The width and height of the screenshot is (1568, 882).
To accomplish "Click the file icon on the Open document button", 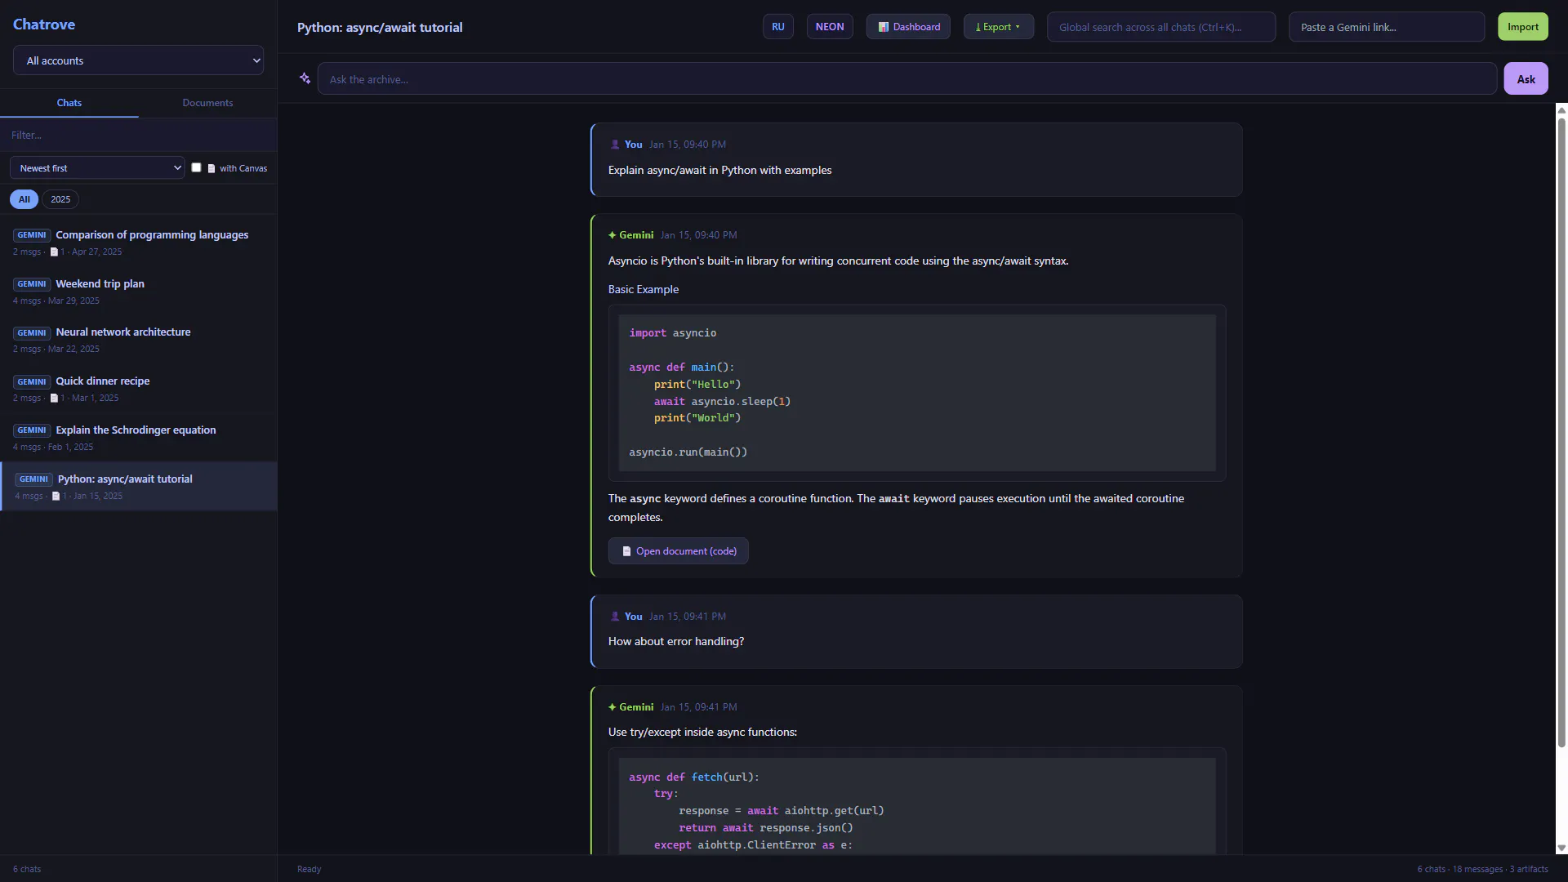I will tap(627, 551).
